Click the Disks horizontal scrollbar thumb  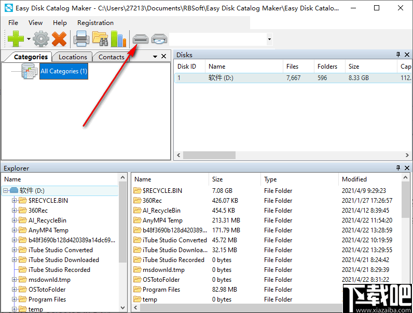(210, 155)
